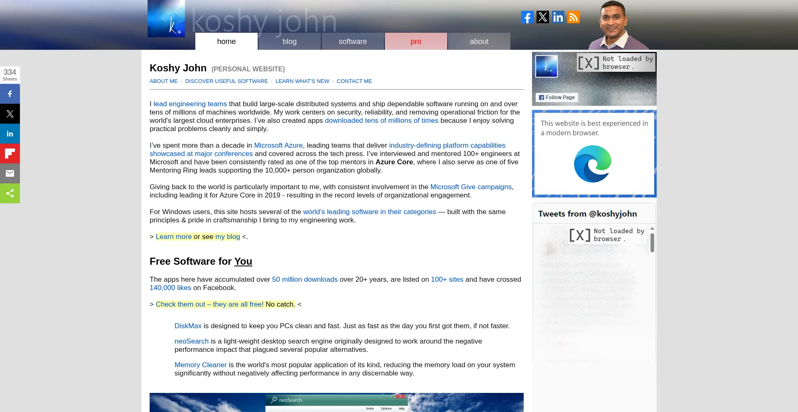
Task: Open the X (Twitter) icon in the header
Action: pyautogui.click(x=543, y=17)
